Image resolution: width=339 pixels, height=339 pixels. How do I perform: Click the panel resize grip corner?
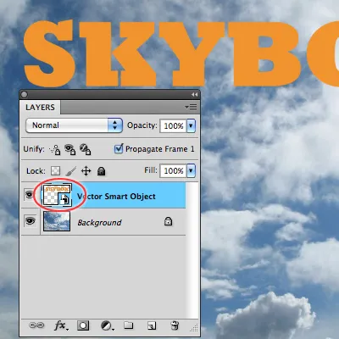(x=194, y=328)
